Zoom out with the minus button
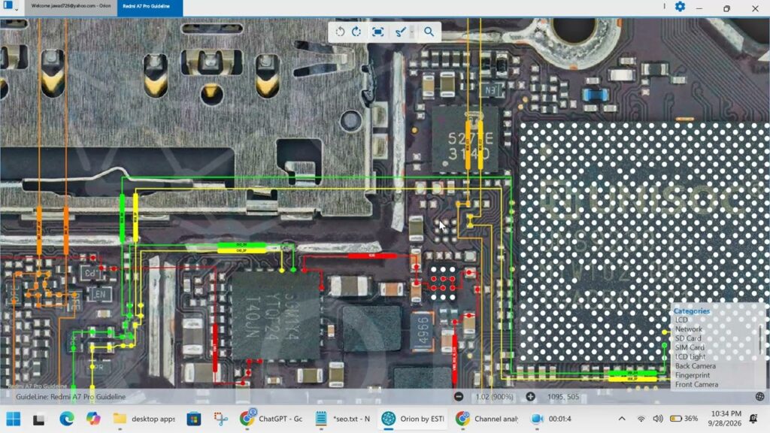The image size is (770, 433). tap(459, 396)
